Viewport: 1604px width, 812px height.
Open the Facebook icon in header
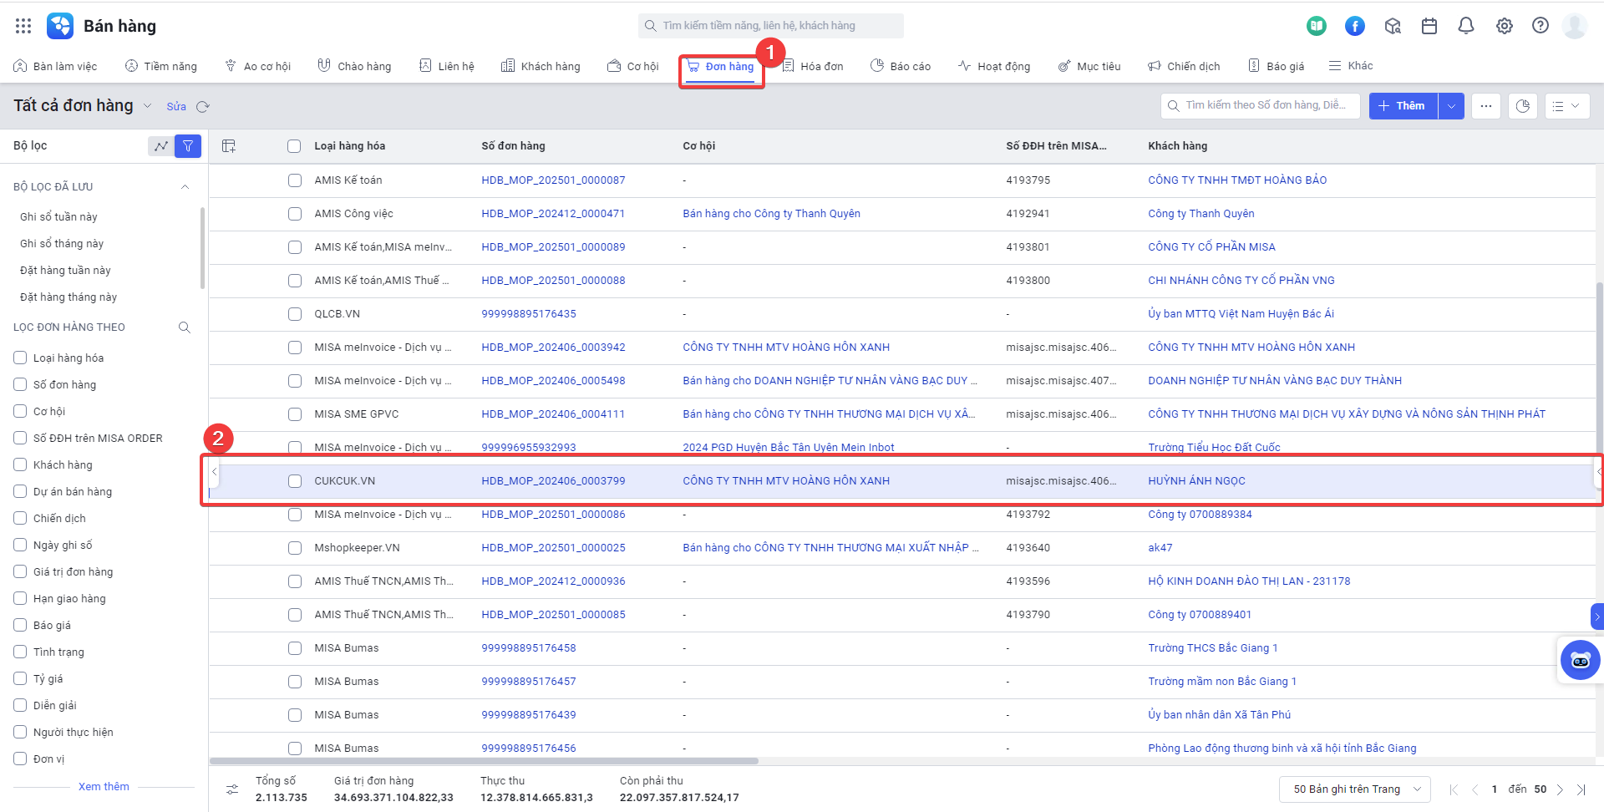click(x=1355, y=26)
